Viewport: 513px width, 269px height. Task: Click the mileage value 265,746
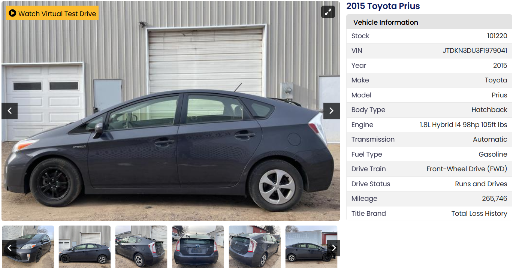tap(494, 199)
